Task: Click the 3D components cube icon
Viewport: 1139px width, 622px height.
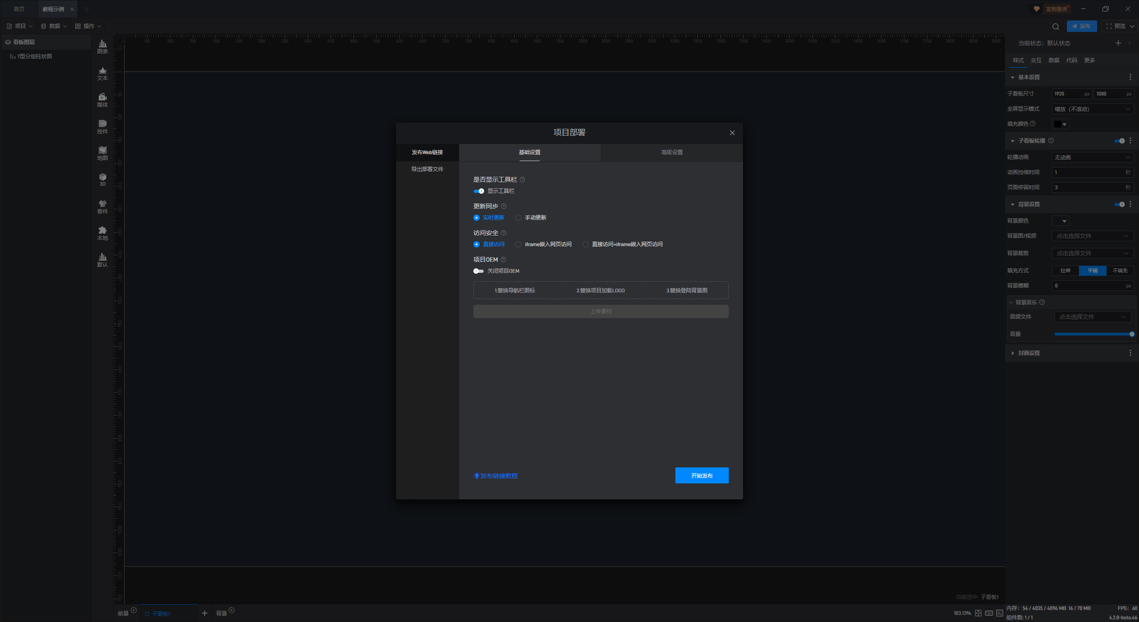Action: 102,179
